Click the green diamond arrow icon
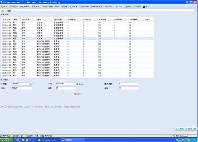198x142 pixels. 3,11
